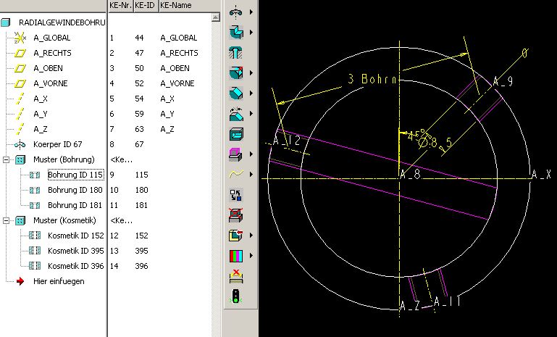
Task: Select the Extrude tool with purple block
Action: pos(236,154)
